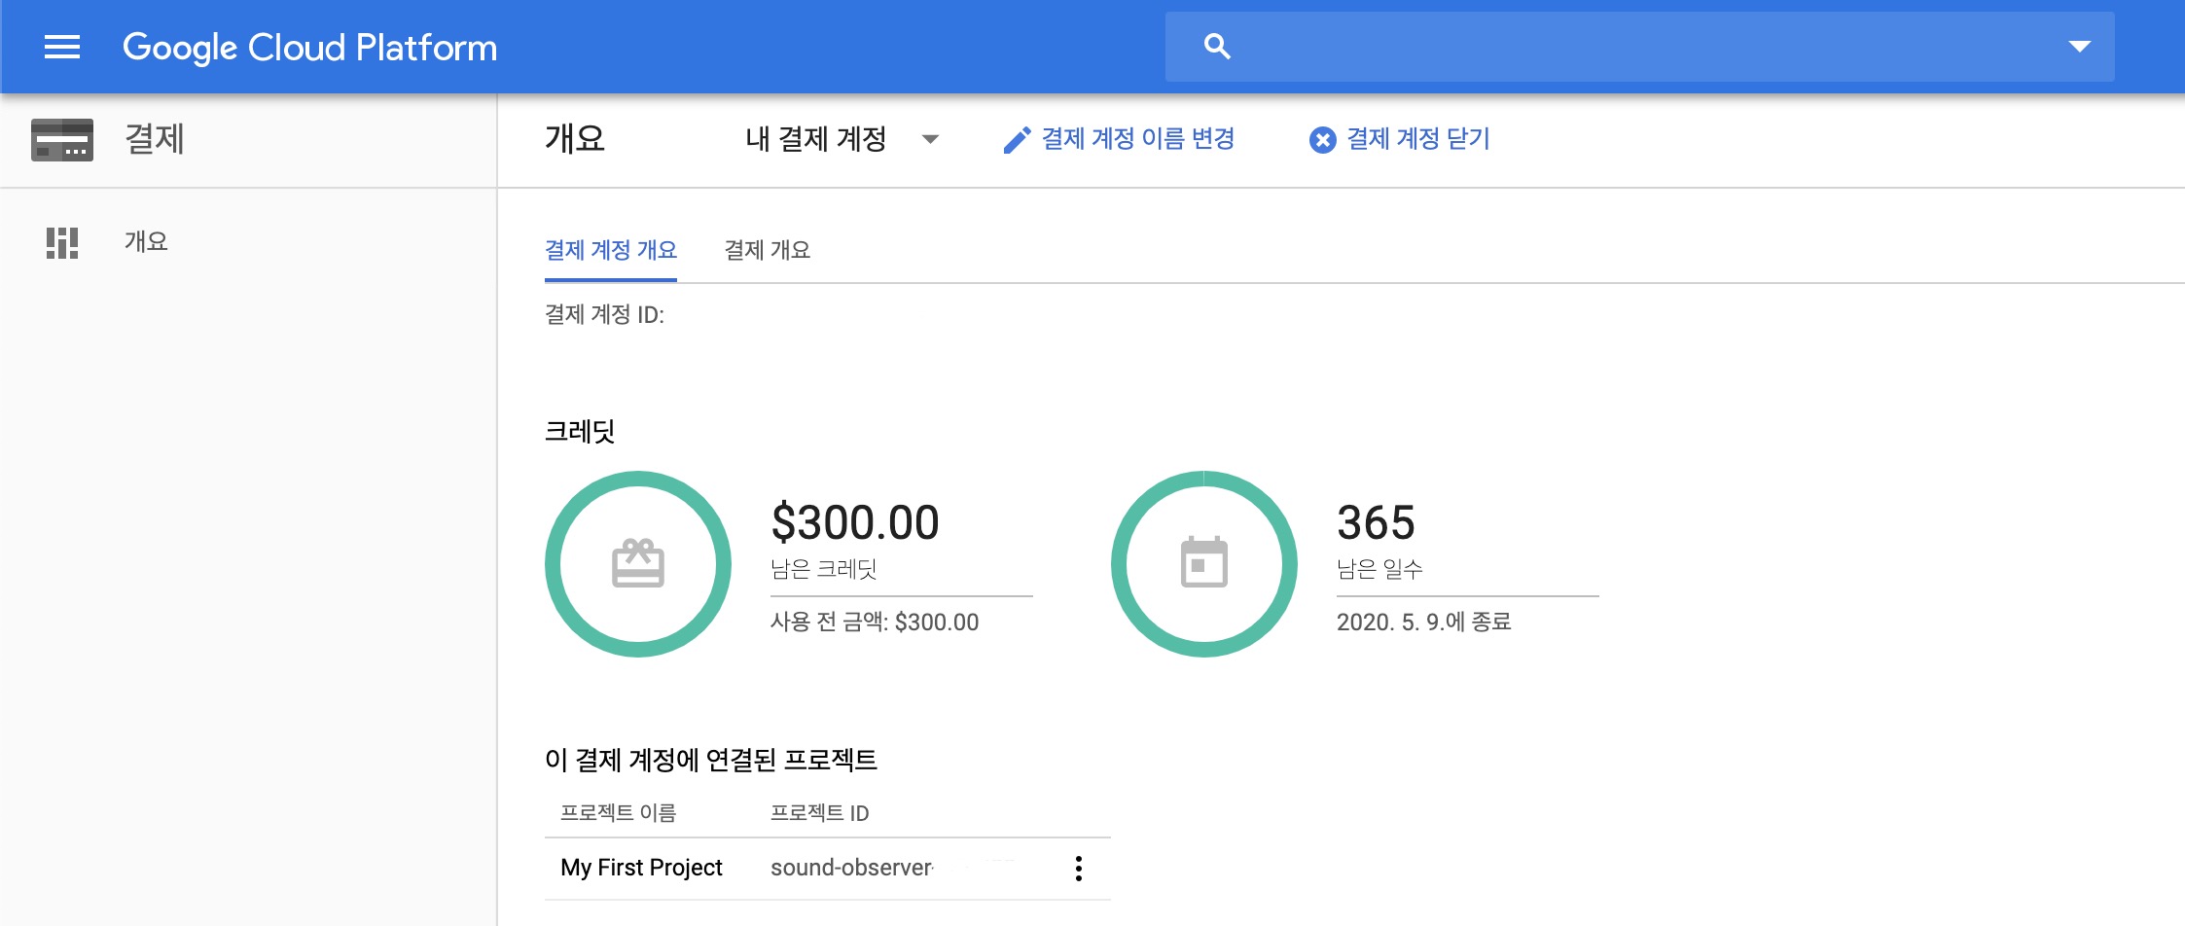Click the billing credit card icon

[62, 139]
